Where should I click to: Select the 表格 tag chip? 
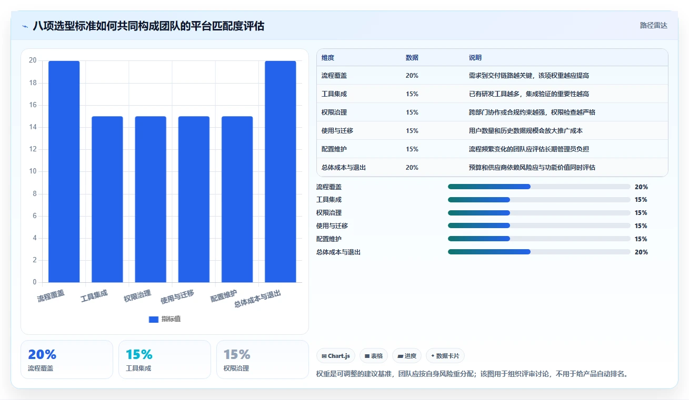click(x=374, y=356)
